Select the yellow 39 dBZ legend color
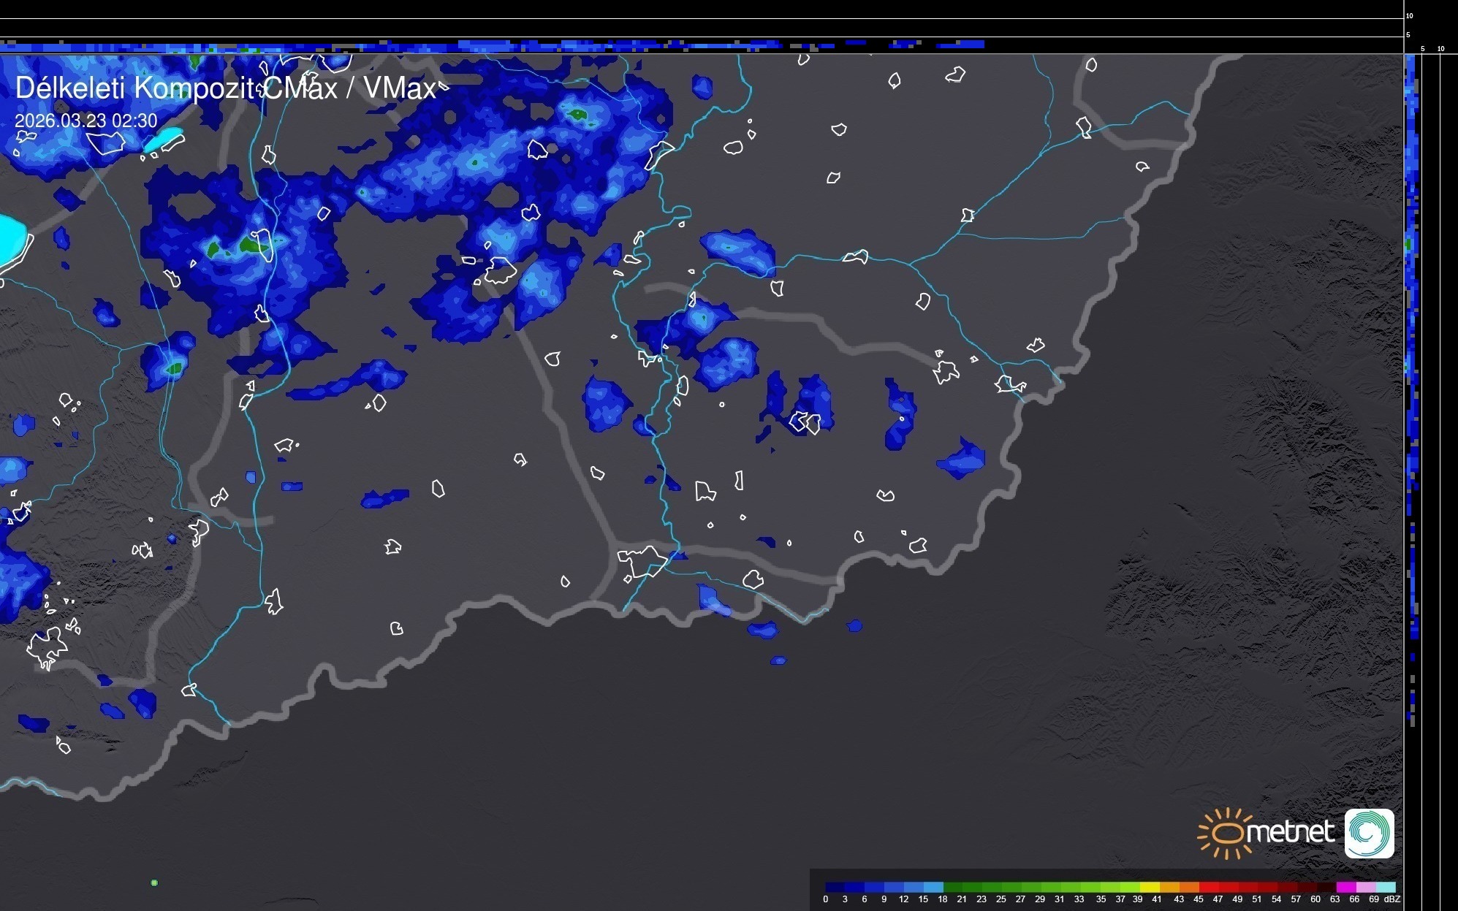The height and width of the screenshot is (911, 1458). (x=1149, y=887)
